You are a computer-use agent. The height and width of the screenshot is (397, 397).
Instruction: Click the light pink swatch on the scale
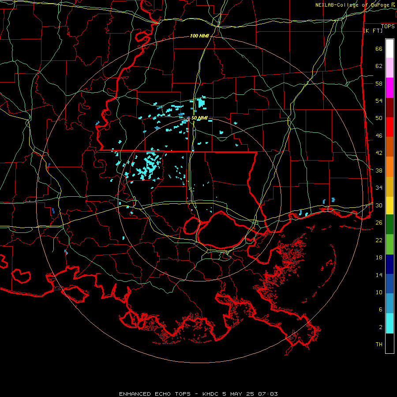pyautogui.click(x=390, y=68)
